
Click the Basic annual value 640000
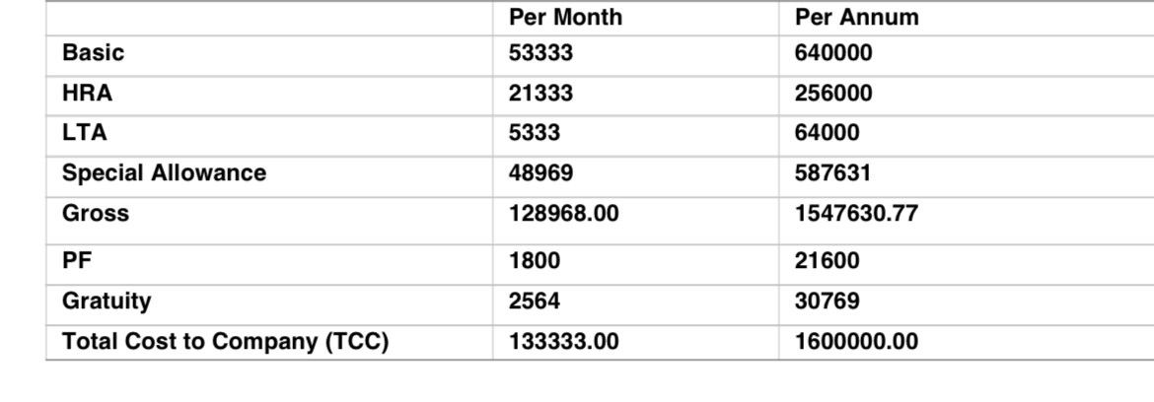[x=833, y=53]
